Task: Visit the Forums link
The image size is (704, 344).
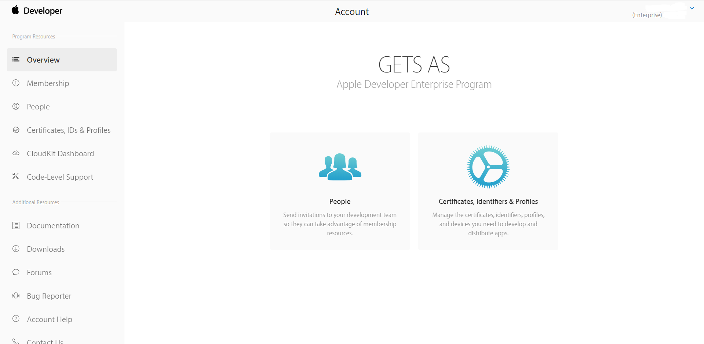Action: point(39,273)
